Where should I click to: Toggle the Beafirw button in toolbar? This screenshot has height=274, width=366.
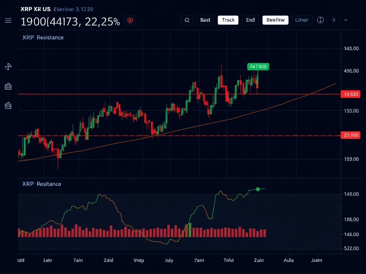coord(275,20)
